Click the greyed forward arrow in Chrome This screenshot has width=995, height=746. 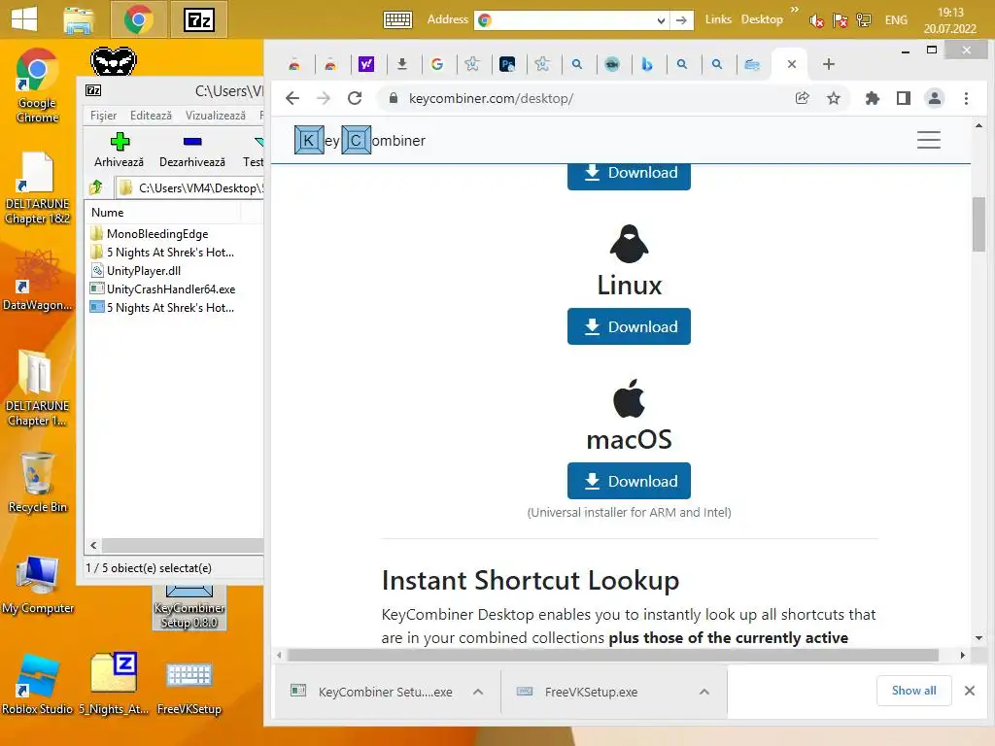point(324,98)
